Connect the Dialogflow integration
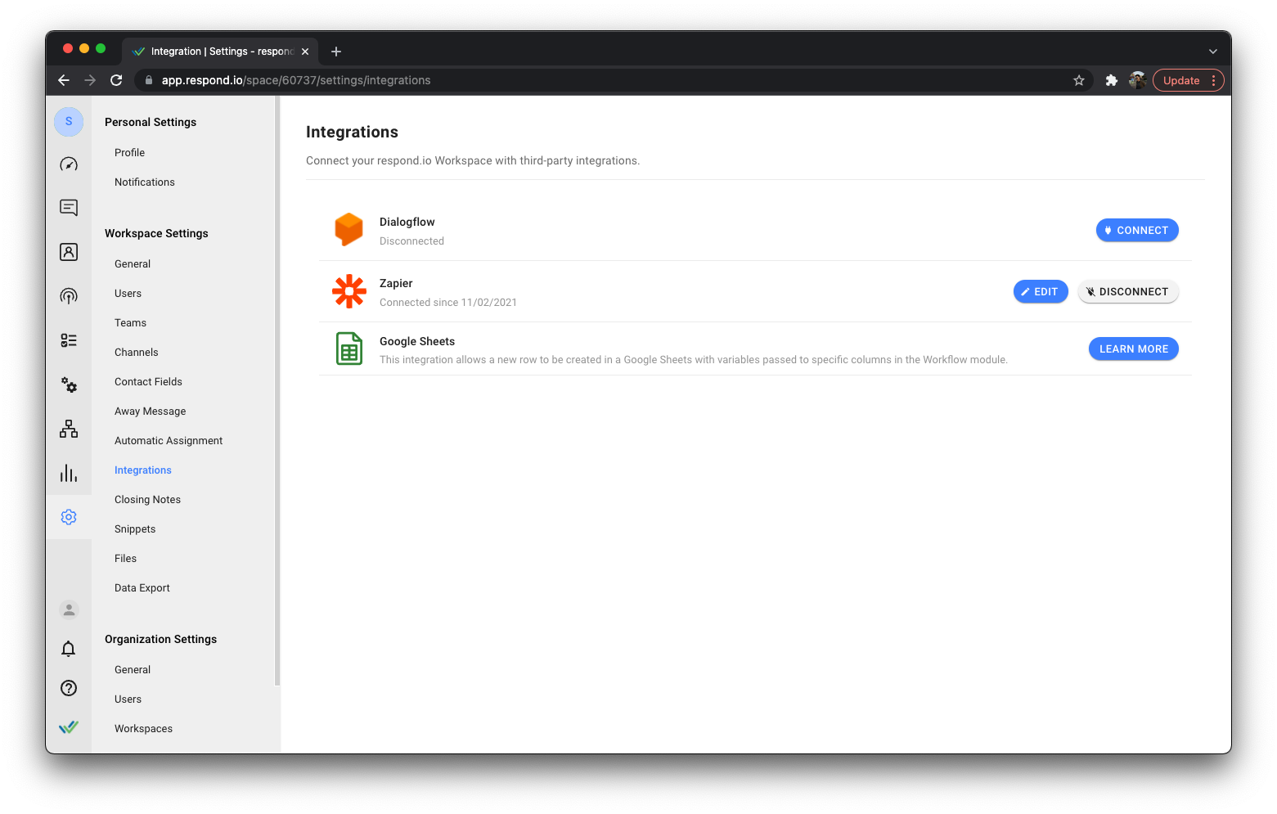Screen dimensions: 1277x814 (x=1137, y=230)
